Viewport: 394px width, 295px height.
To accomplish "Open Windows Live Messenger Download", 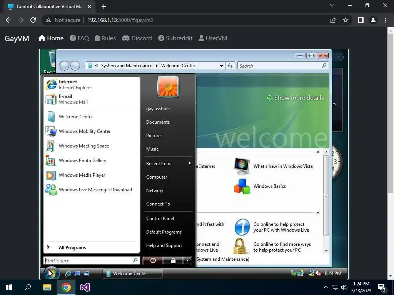I will [92, 190].
